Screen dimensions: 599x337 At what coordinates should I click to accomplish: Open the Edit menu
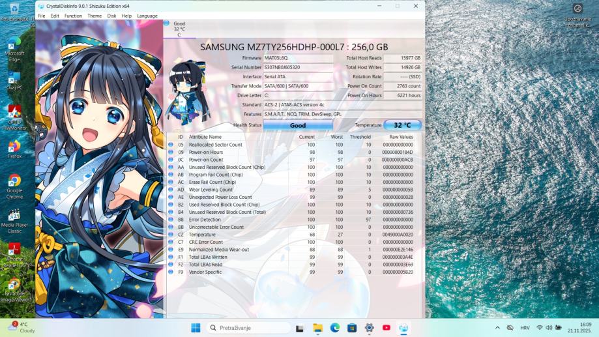(55, 16)
